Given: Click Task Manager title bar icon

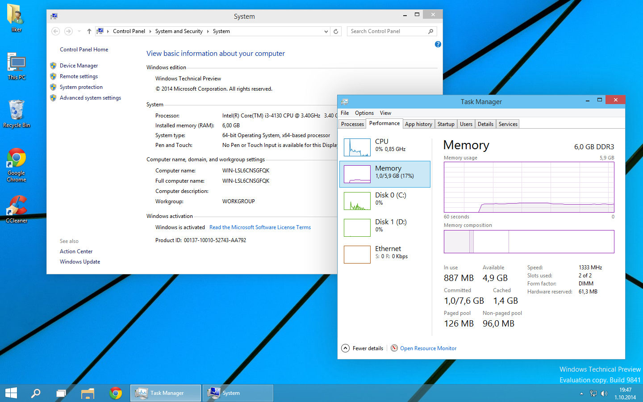Looking at the screenshot, I should click(345, 102).
